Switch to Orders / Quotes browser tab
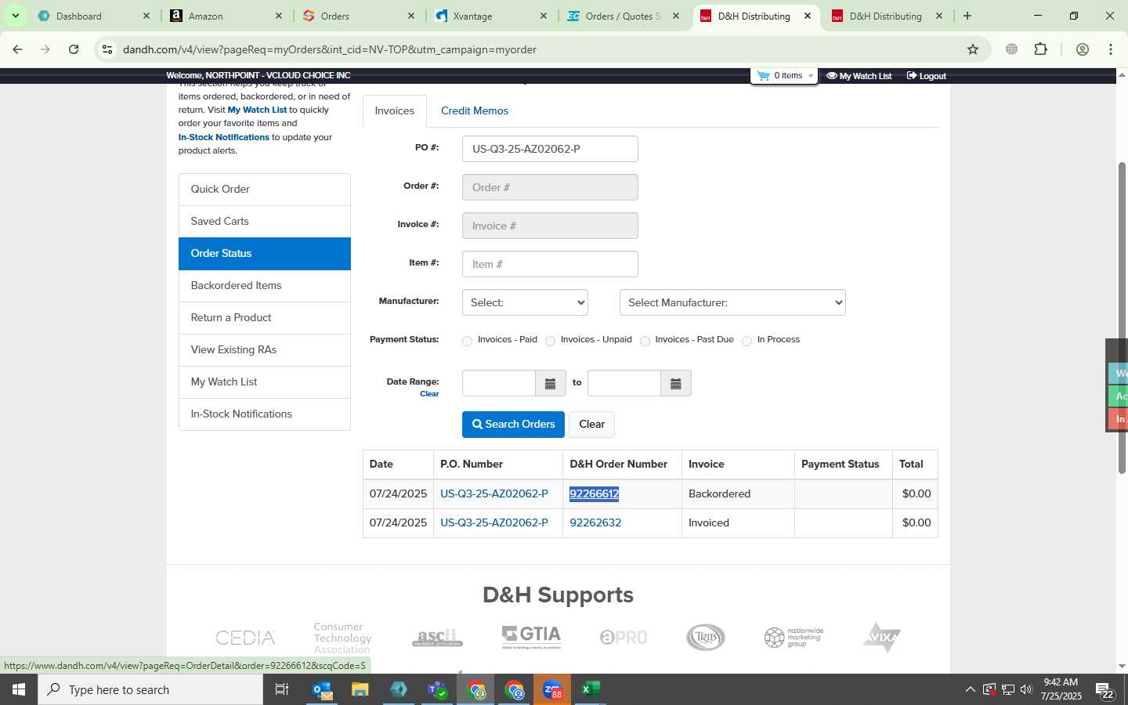The height and width of the screenshot is (705, 1128). tap(624, 16)
